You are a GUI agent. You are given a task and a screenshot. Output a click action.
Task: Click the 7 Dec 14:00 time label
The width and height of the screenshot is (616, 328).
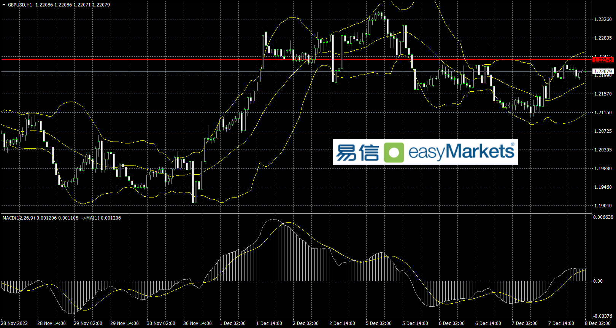click(x=561, y=323)
